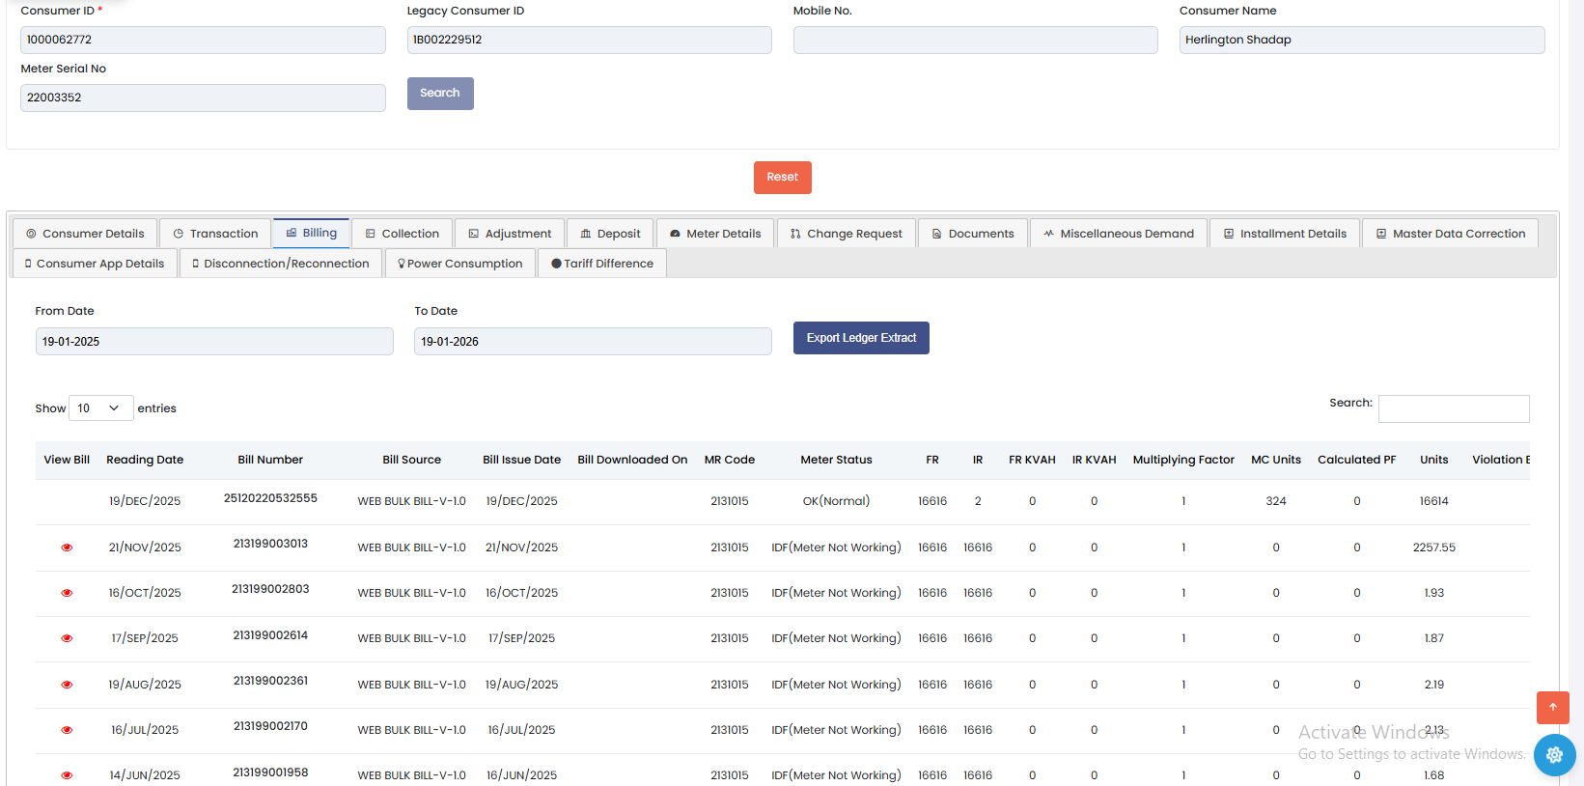The width and height of the screenshot is (1584, 786).
Task: Open the From Date picker field
Action: (x=214, y=342)
